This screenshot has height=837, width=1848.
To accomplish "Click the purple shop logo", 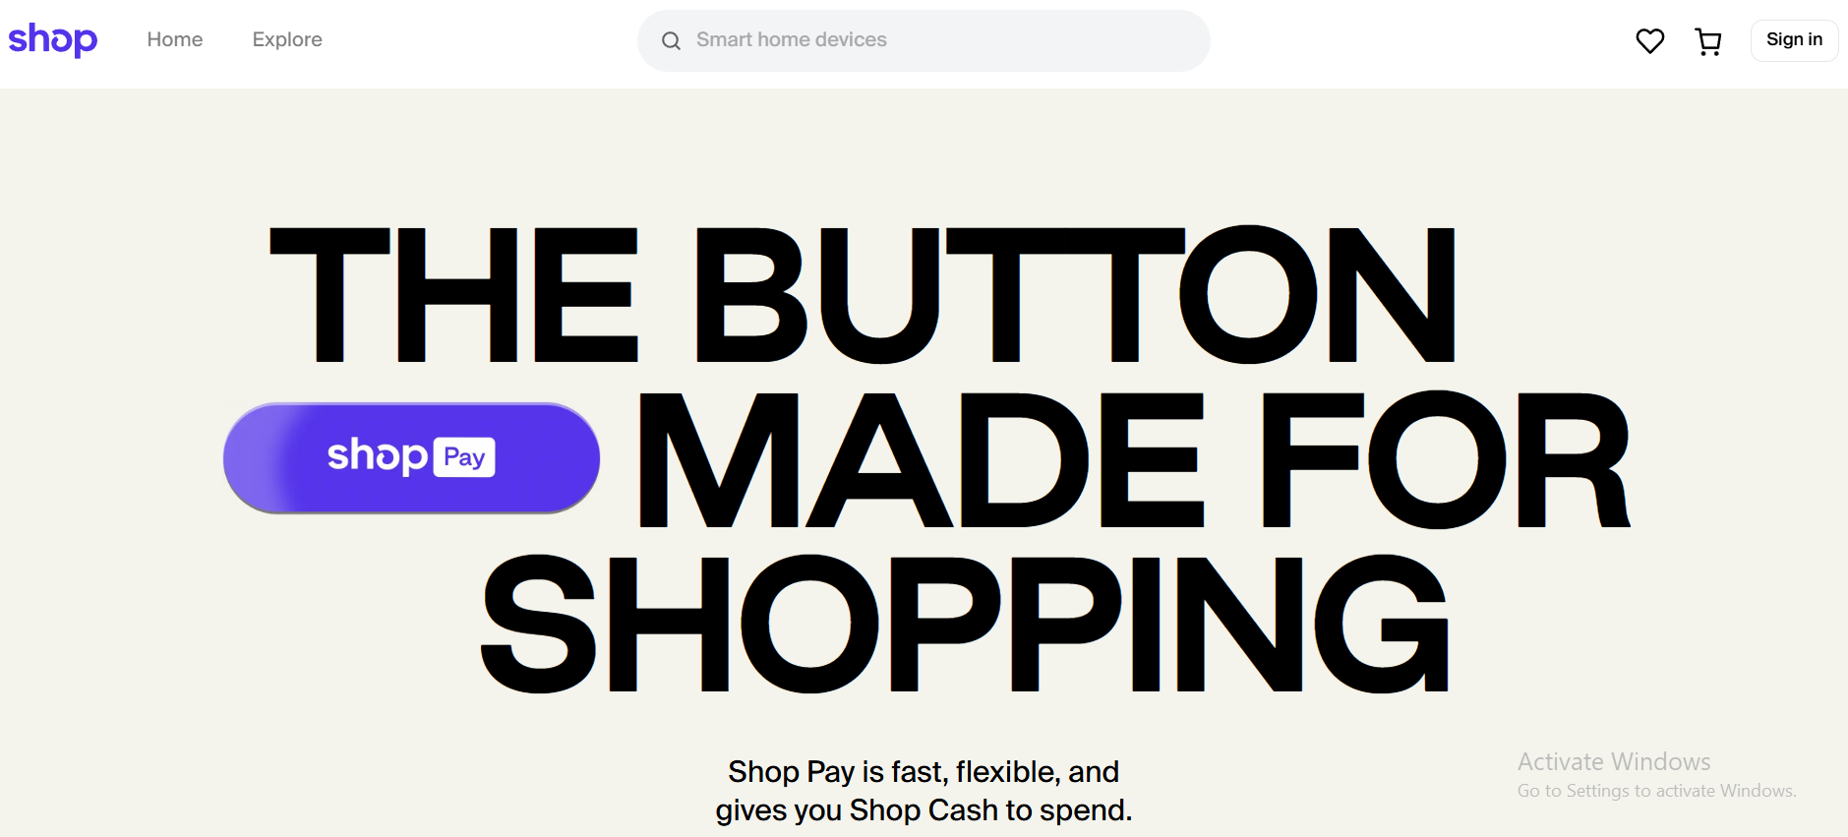I will (x=53, y=40).
